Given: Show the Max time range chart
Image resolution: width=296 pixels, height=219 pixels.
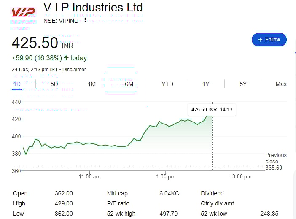Looking at the screenshot, I should point(281,84).
